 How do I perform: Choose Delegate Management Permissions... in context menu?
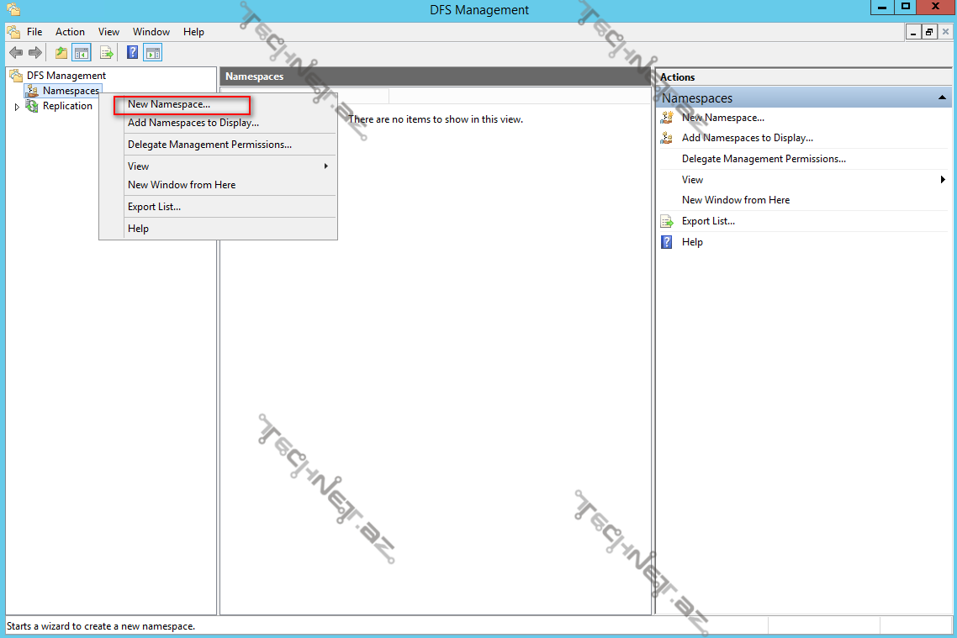point(219,145)
